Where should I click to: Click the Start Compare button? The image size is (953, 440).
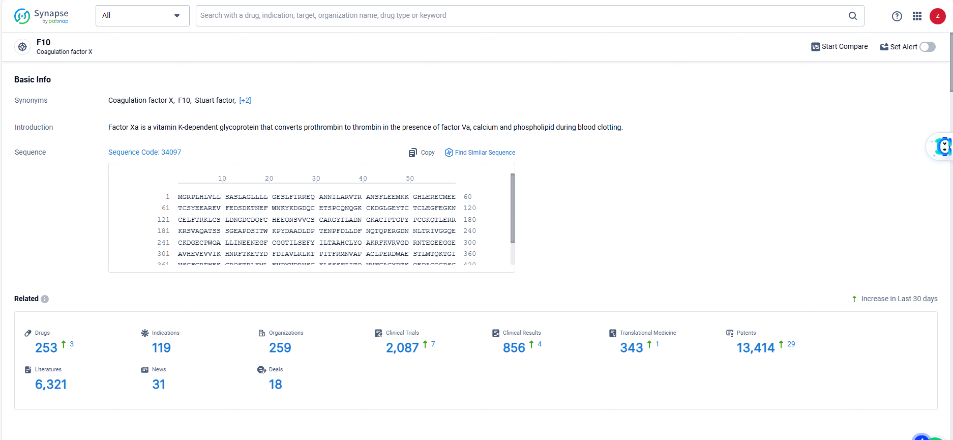[x=840, y=47]
